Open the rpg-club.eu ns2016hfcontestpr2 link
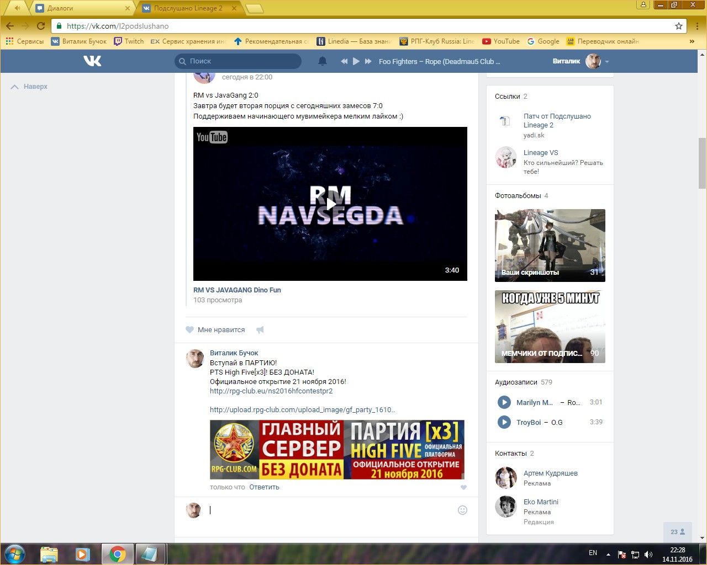The image size is (707, 565). pyautogui.click(x=271, y=391)
